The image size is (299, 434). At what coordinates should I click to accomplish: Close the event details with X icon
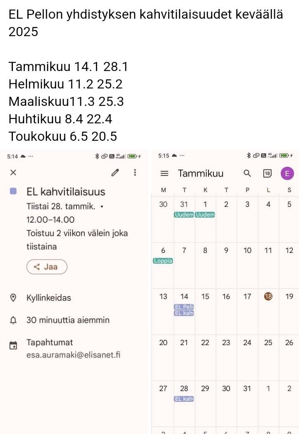[x=13, y=173]
